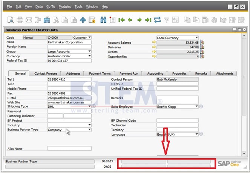Viewport: 250px width, 173px height.
Task: Switch to Add mode toolbar icon
Action: 112,20
